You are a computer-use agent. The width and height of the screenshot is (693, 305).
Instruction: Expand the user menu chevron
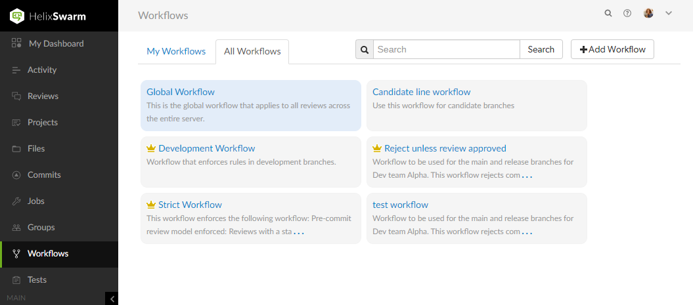(669, 13)
